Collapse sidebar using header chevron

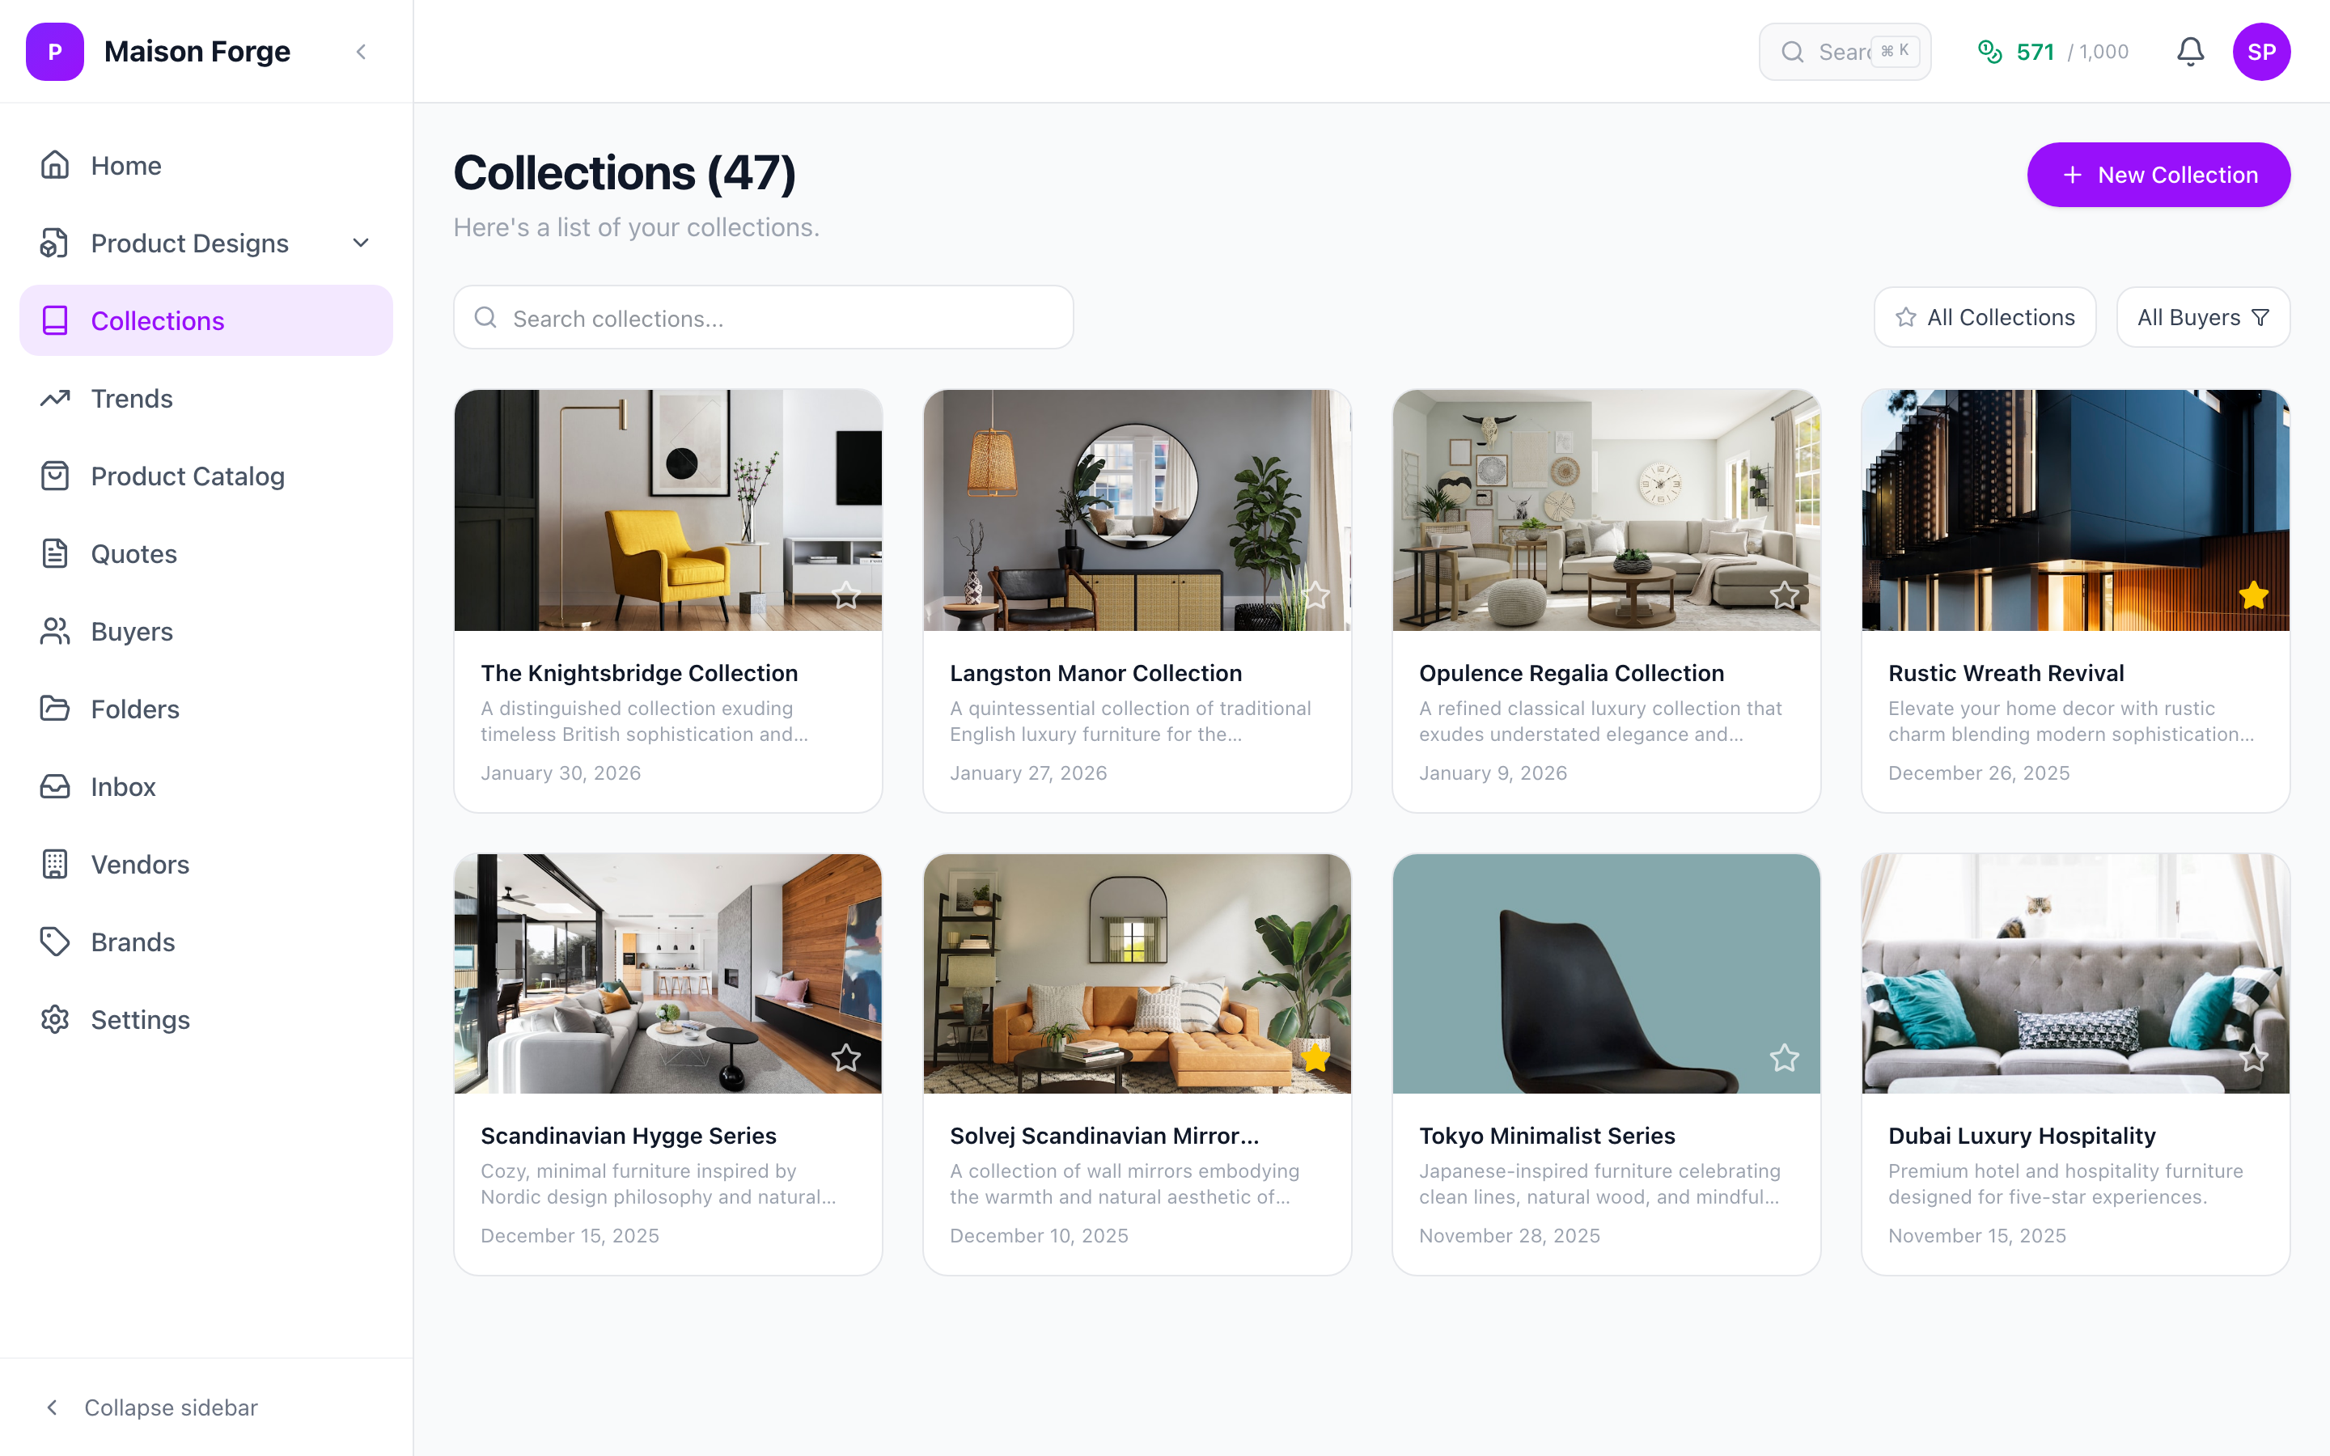point(361,52)
